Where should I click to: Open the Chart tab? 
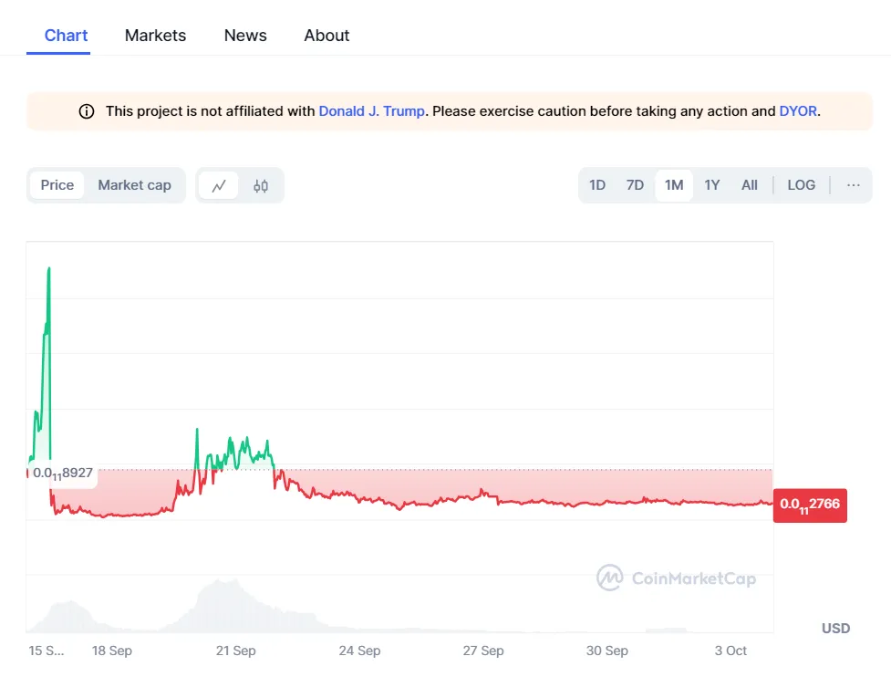(67, 36)
